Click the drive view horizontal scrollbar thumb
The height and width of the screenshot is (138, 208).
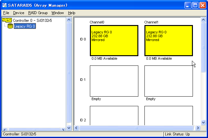(x=136, y=128)
